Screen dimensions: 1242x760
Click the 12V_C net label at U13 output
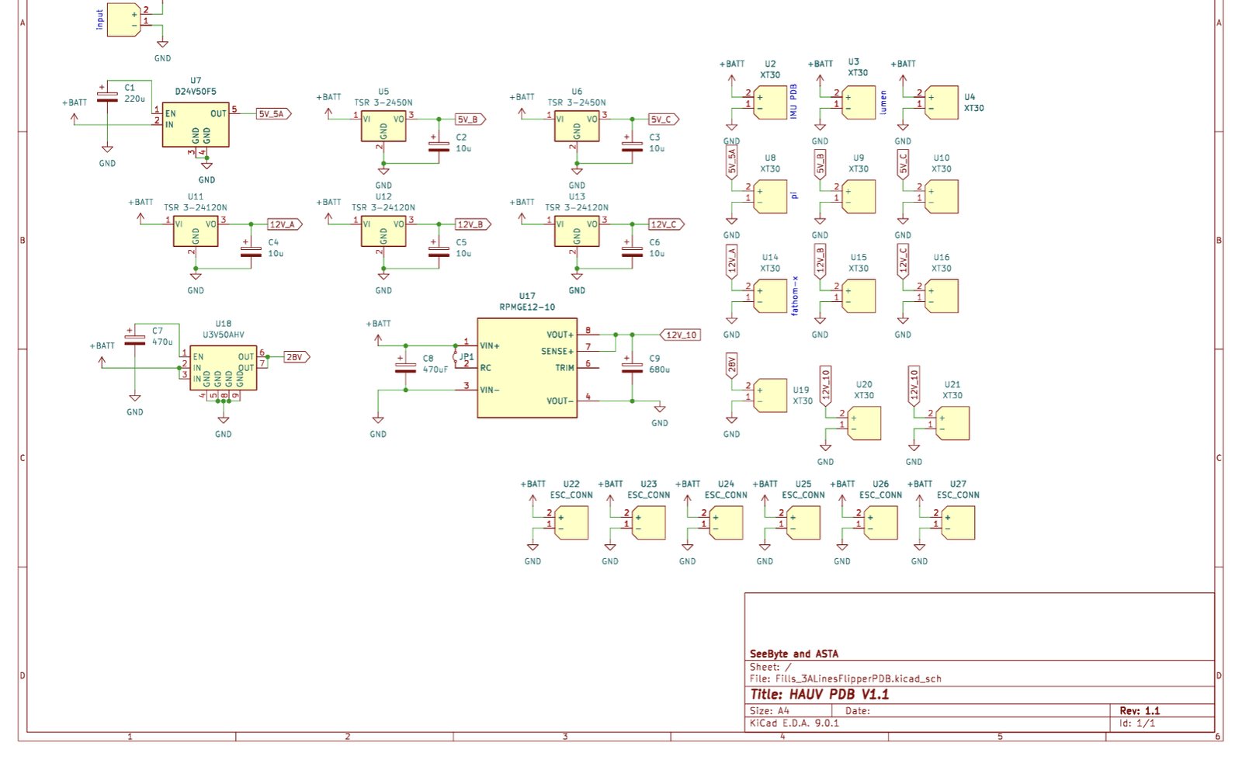click(666, 224)
